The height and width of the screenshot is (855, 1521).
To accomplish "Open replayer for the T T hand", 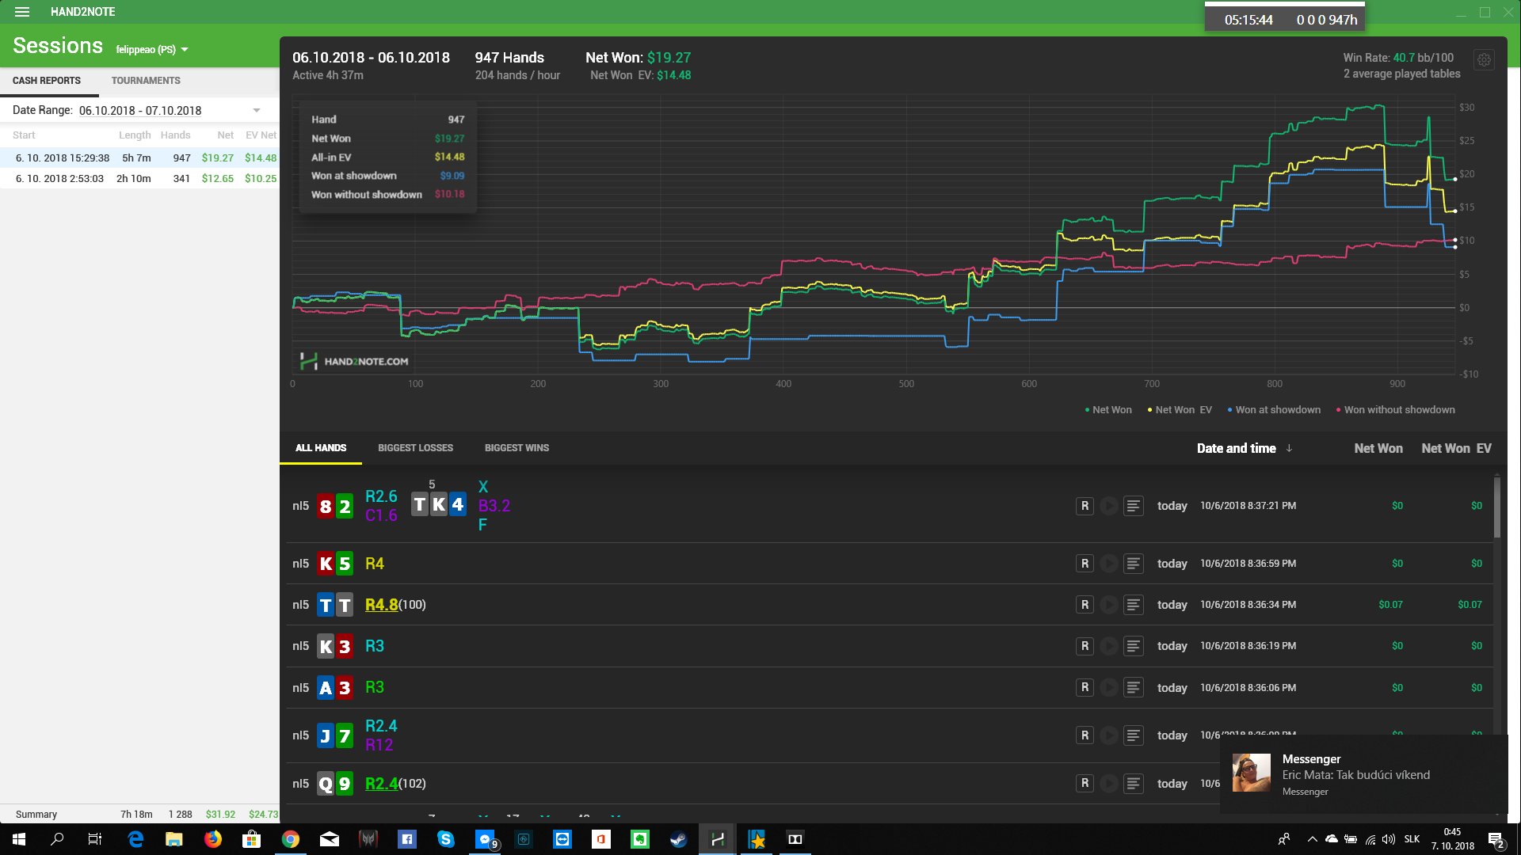I will point(1085,605).
